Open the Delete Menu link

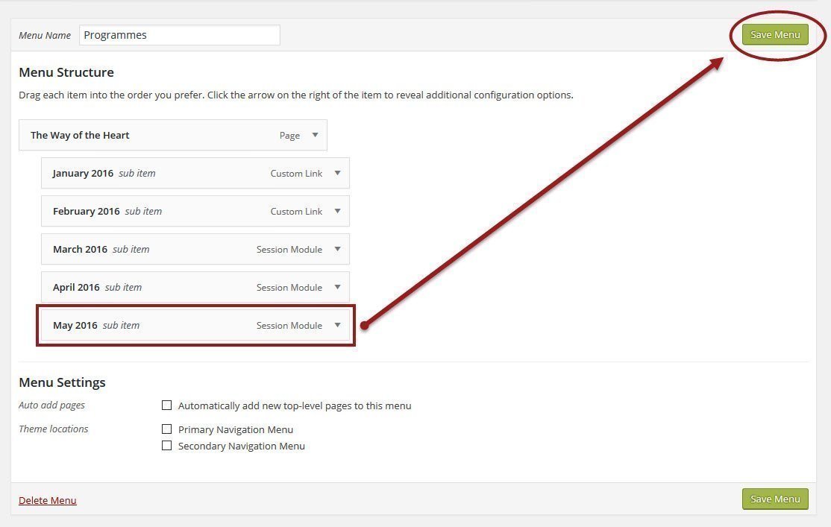[x=47, y=500]
